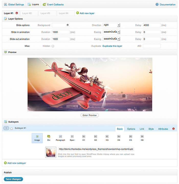Open Slide out animation Easing dropdown
This screenshot has height=184, width=179.
(111, 39)
